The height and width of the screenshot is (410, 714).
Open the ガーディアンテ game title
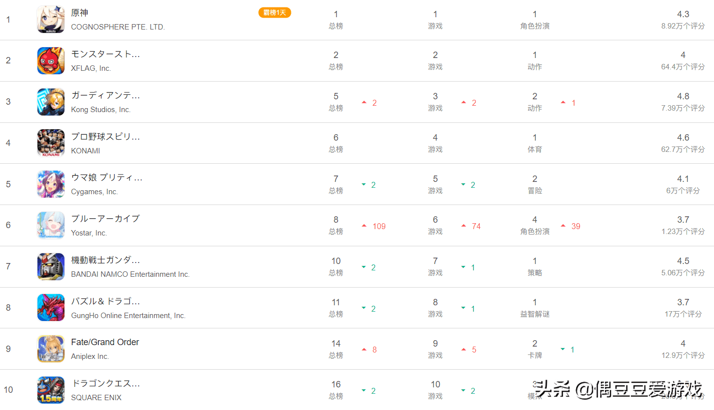[106, 95]
